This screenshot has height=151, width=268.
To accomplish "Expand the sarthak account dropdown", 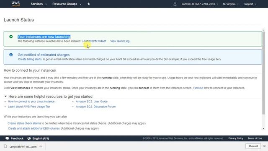I will (200, 4).
